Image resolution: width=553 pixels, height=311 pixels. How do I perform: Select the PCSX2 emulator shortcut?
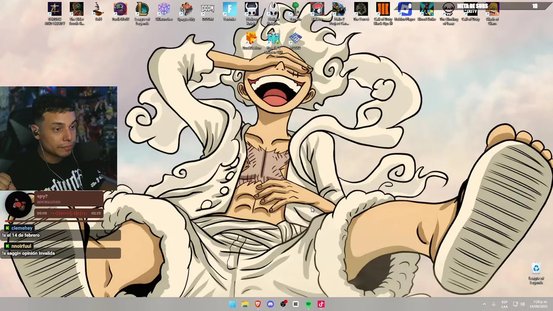pos(296,41)
